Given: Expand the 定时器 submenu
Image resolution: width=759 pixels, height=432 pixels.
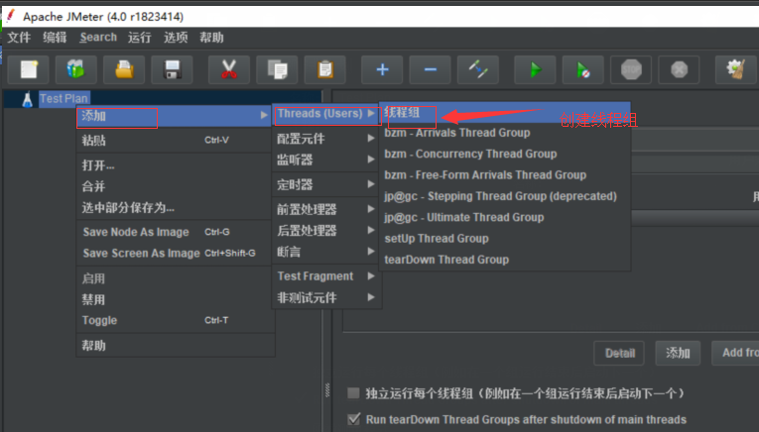Looking at the screenshot, I should [326, 184].
